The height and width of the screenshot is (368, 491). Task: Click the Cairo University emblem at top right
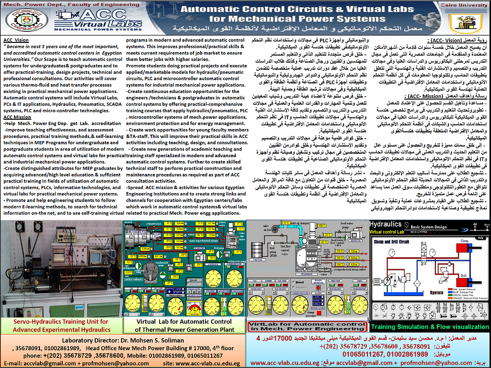pyautogui.click(x=466, y=23)
